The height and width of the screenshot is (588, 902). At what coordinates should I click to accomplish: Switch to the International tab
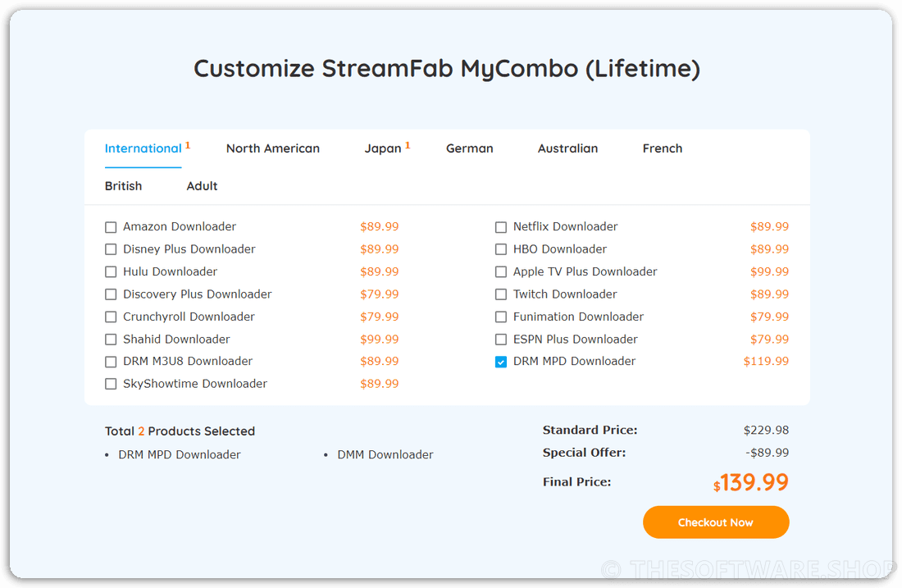click(143, 148)
